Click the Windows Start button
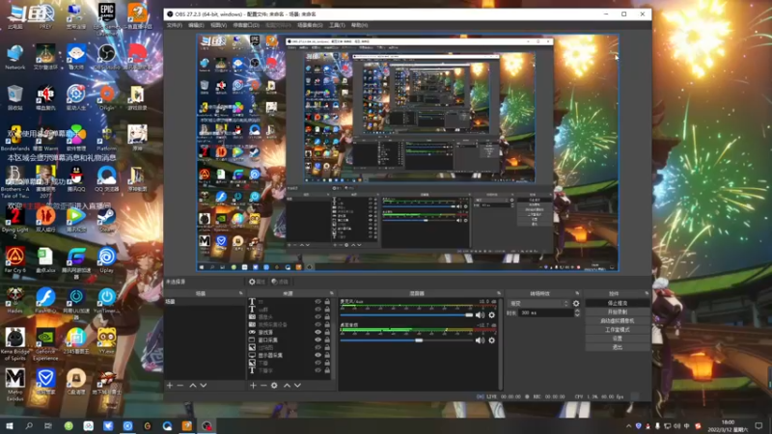The height and width of the screenshot is (434, 772). click(9, 425)
